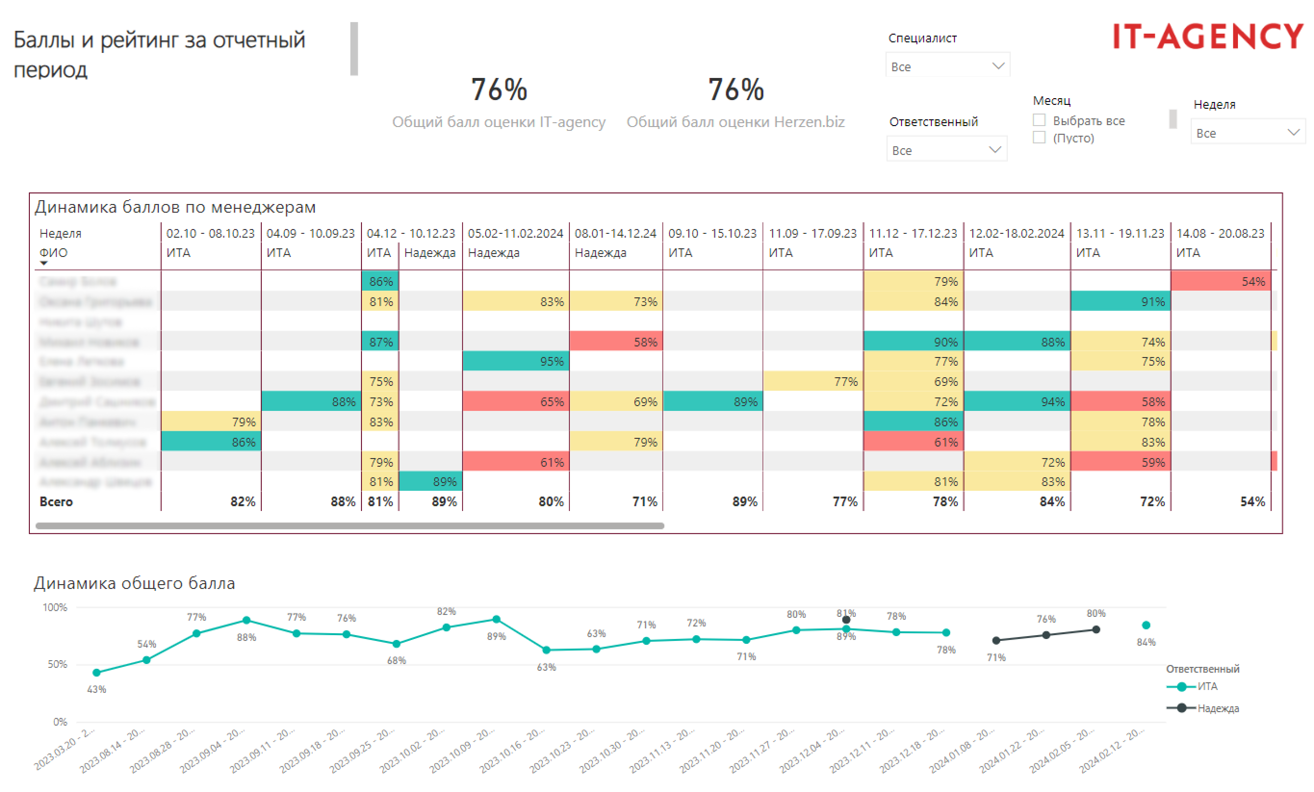Select Надежда in the Ответственный legend

[1203, 708]
